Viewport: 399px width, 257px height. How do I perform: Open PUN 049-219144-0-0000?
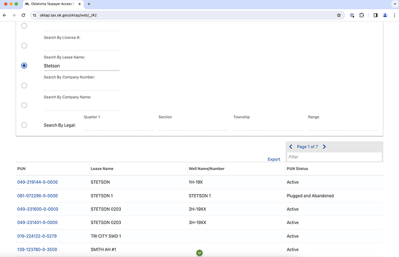click(38, 182)
